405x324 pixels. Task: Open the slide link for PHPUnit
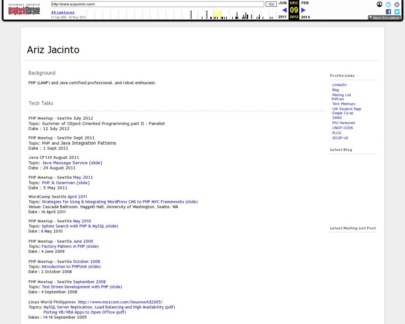(94, 267)
